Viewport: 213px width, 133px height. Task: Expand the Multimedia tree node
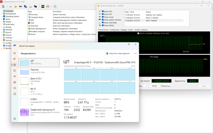[x=1, y=24]
